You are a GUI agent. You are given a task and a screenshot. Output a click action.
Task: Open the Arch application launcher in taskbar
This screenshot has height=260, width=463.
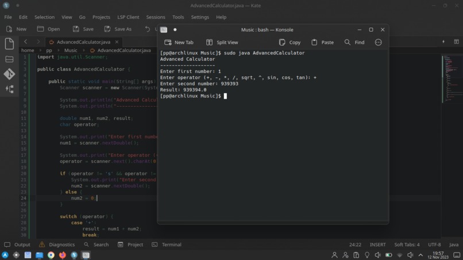click(x=5, y=255)
